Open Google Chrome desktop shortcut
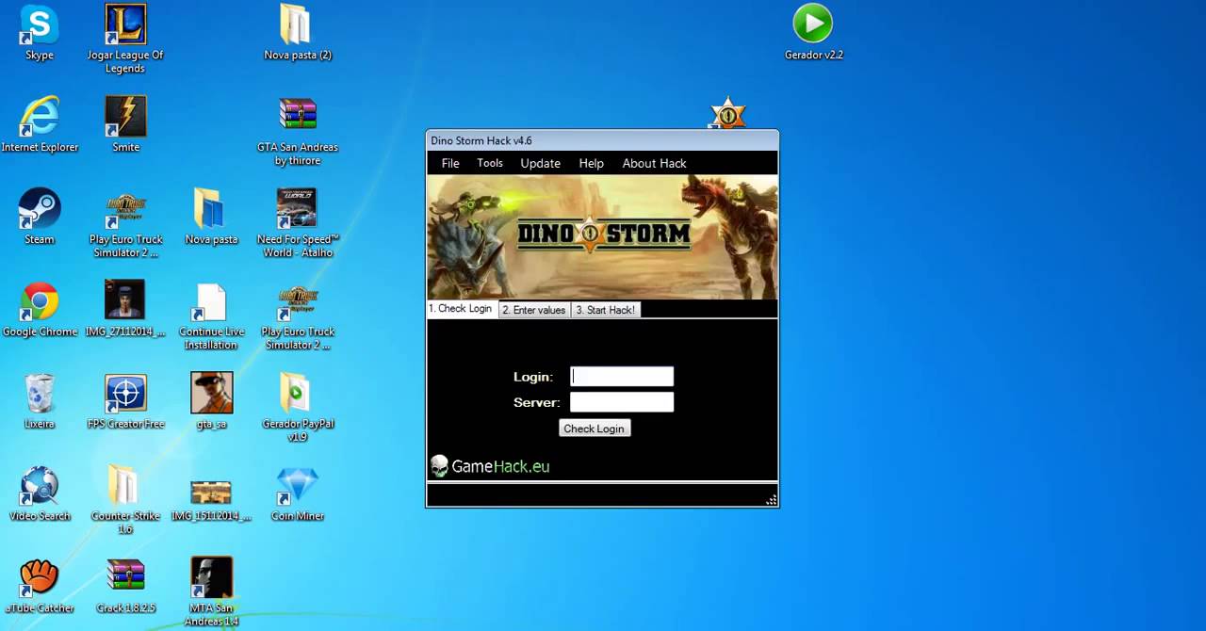 click(x=40, y=309)
